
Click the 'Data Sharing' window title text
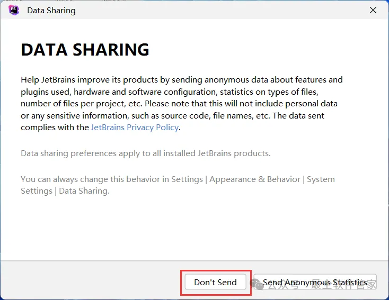point(51,11)
